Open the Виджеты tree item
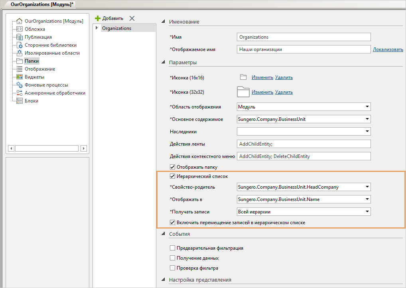406x288 pixels. [34, 77]
